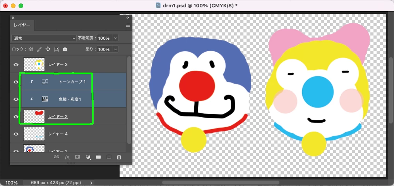
Task: Hide 色相・彩度1 via eye icon
Action: tap(16, 99)
